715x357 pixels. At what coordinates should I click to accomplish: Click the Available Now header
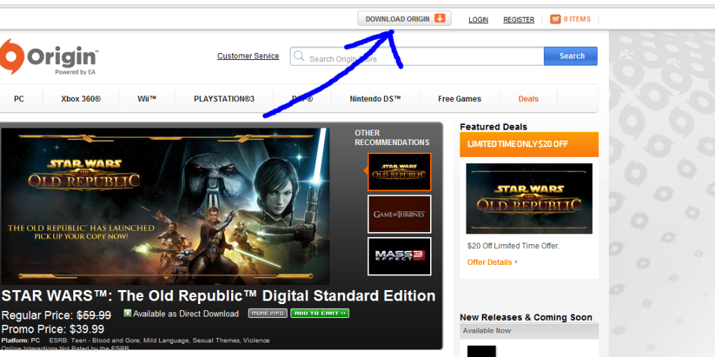tap(529, 331)
